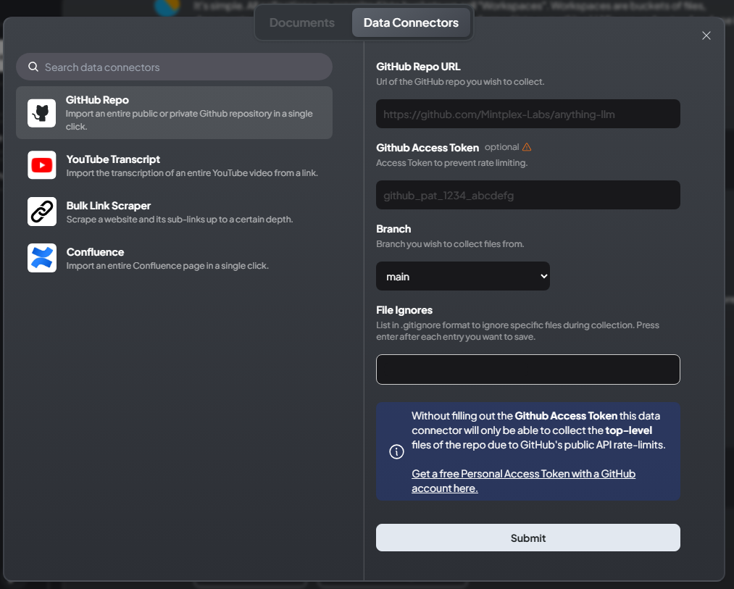Click the YouTube Transcript play icon
The width and height of the screenshot is (734, 589).
[42, 165]
